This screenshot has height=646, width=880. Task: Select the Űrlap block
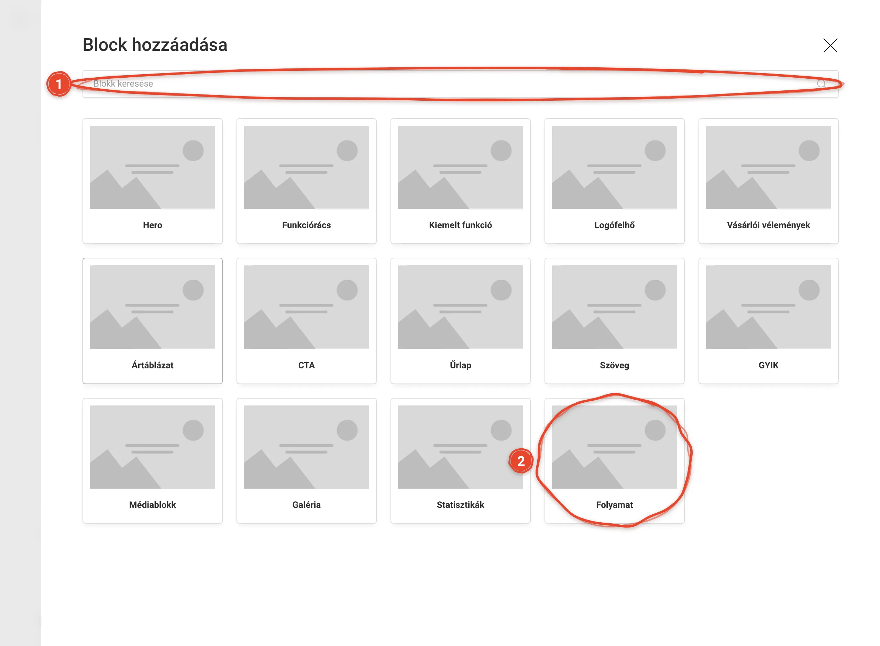click(x=460, y=321)
